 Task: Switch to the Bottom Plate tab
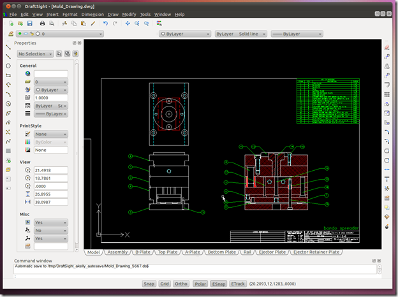click(222, 252)
